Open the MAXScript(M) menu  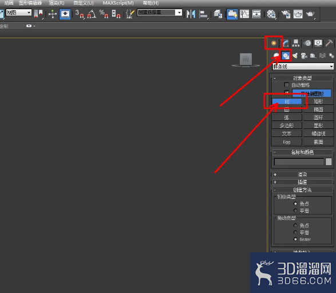pyautogui.click(x=118, y=3)
